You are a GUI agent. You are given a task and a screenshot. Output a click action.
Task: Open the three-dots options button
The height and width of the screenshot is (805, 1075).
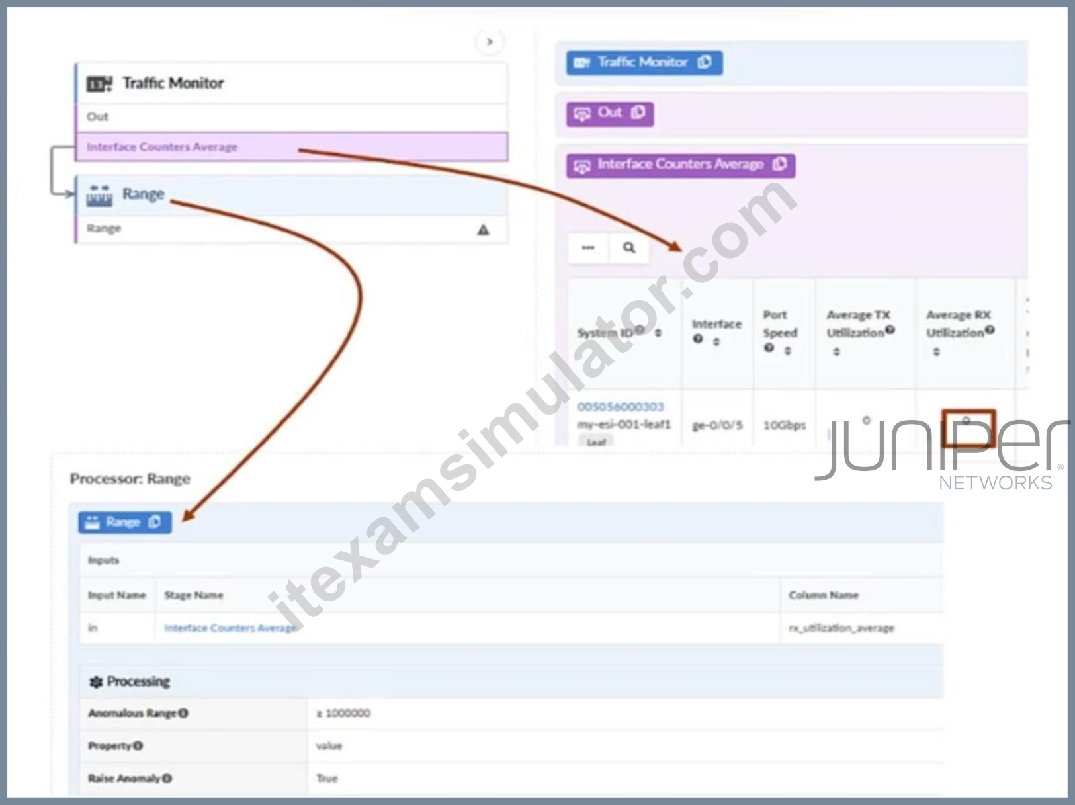[588, 248]
